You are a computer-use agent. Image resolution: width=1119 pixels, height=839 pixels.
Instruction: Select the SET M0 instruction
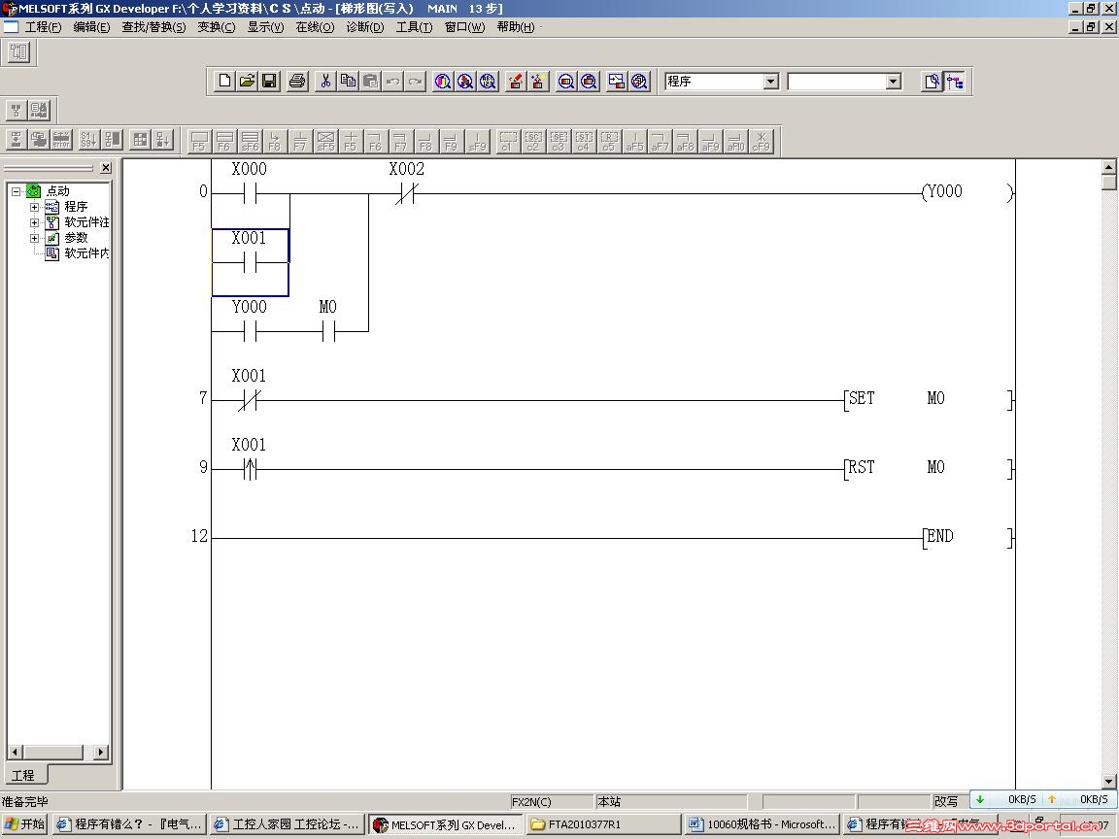(x=928, y=399)
